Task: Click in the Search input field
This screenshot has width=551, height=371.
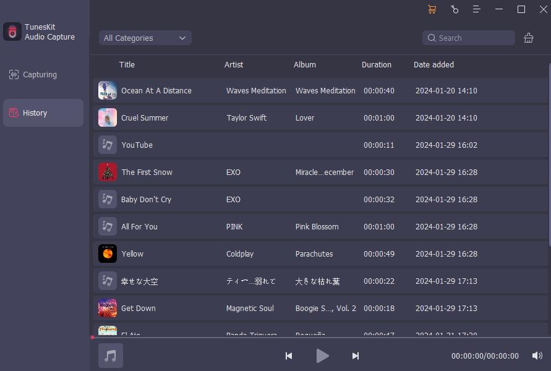Action: [x=473, y=38]
